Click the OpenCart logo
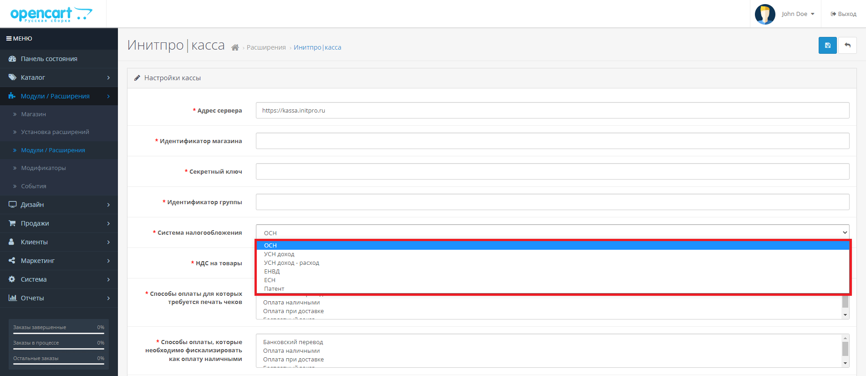Image resolution: width=866 pixels, height=376 pixels. click(51, 14)
